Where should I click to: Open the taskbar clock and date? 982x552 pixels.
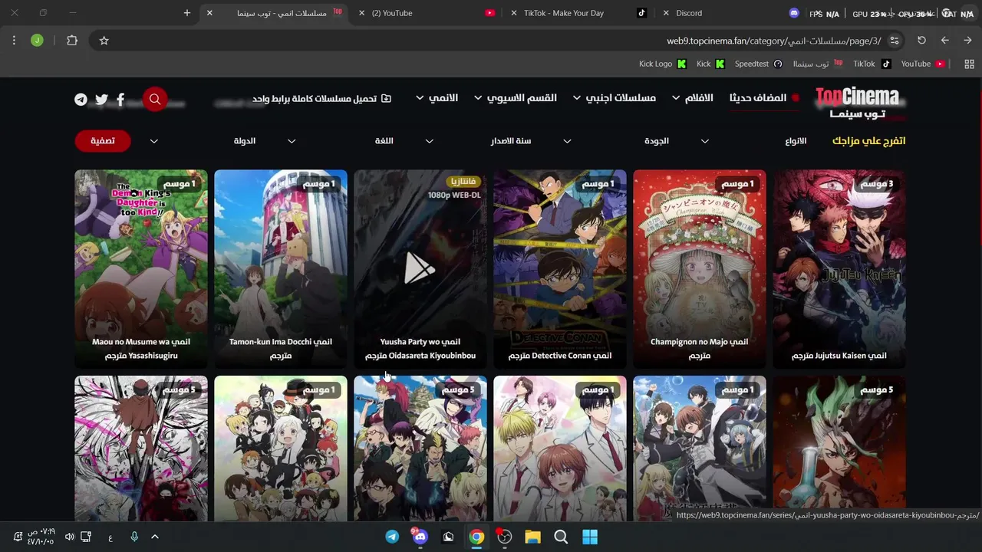coord(41,537)
